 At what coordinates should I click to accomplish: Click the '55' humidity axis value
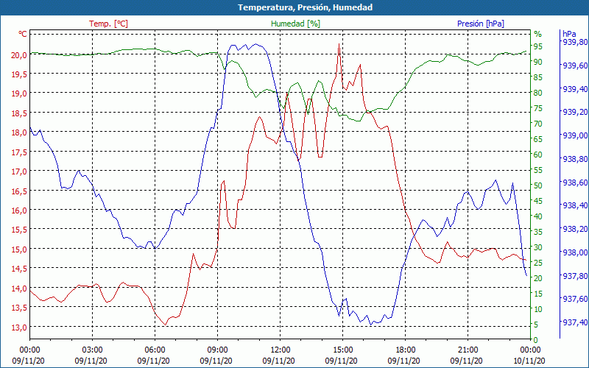[538, 170]
